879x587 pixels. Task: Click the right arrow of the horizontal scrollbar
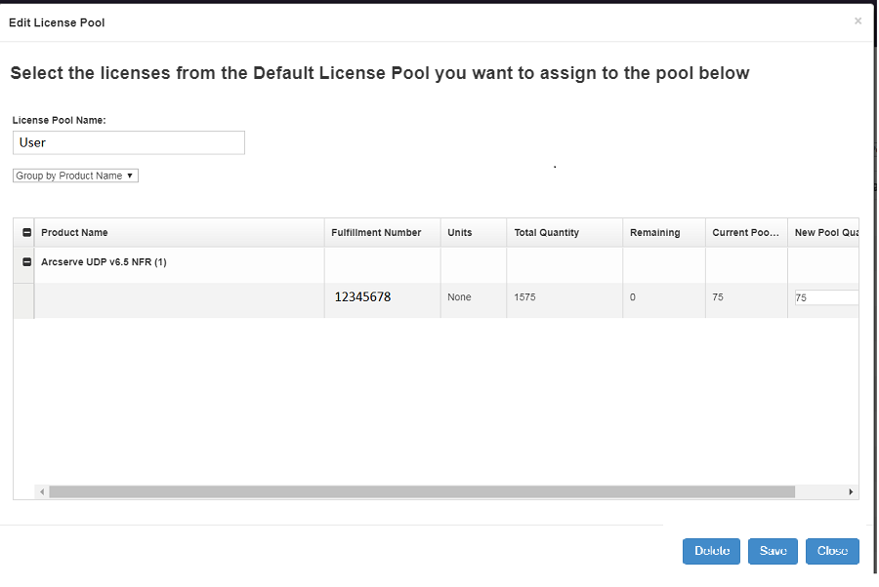[851, 491]
